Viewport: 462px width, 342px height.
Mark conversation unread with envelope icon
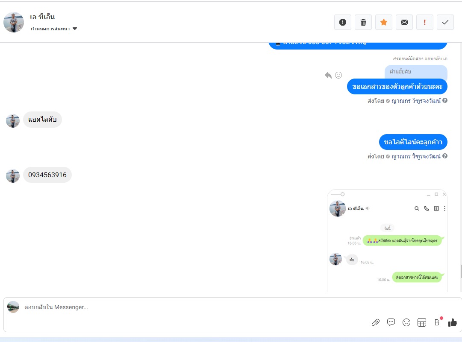click(404, 22)
